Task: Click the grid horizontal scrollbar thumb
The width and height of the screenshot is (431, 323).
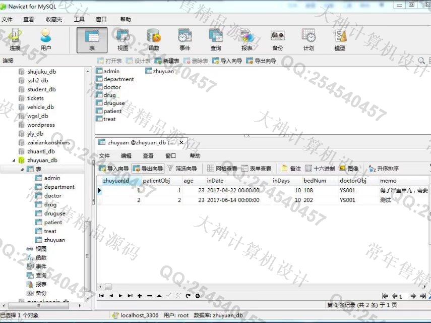Action: coord(108,287)
